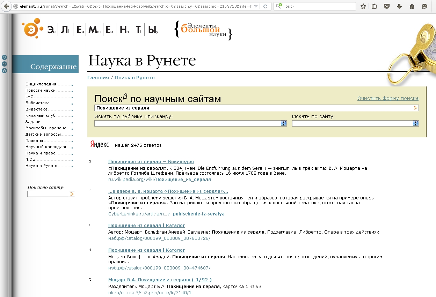Select the sitemap icon on the left edge
The image size is (436, 297).
point(4,70)
